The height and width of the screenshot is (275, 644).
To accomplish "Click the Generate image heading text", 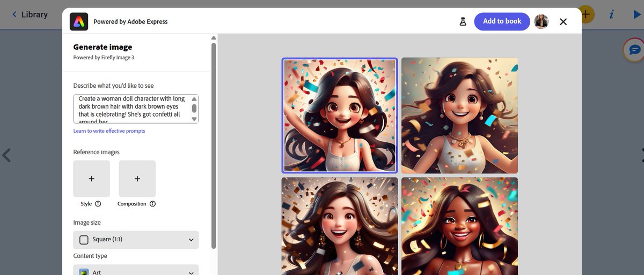I will pyautogui.click(x=103, y=47).
